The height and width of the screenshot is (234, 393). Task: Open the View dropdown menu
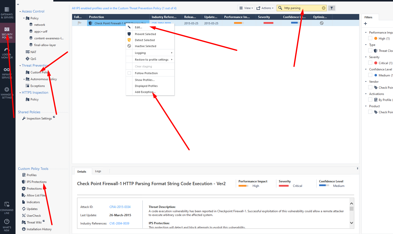[246, 8]
